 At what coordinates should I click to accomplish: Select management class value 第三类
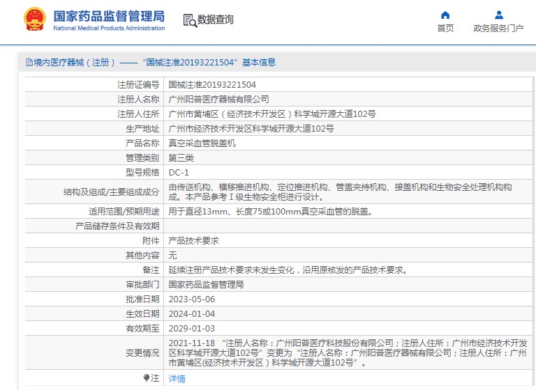click(181, 158)
